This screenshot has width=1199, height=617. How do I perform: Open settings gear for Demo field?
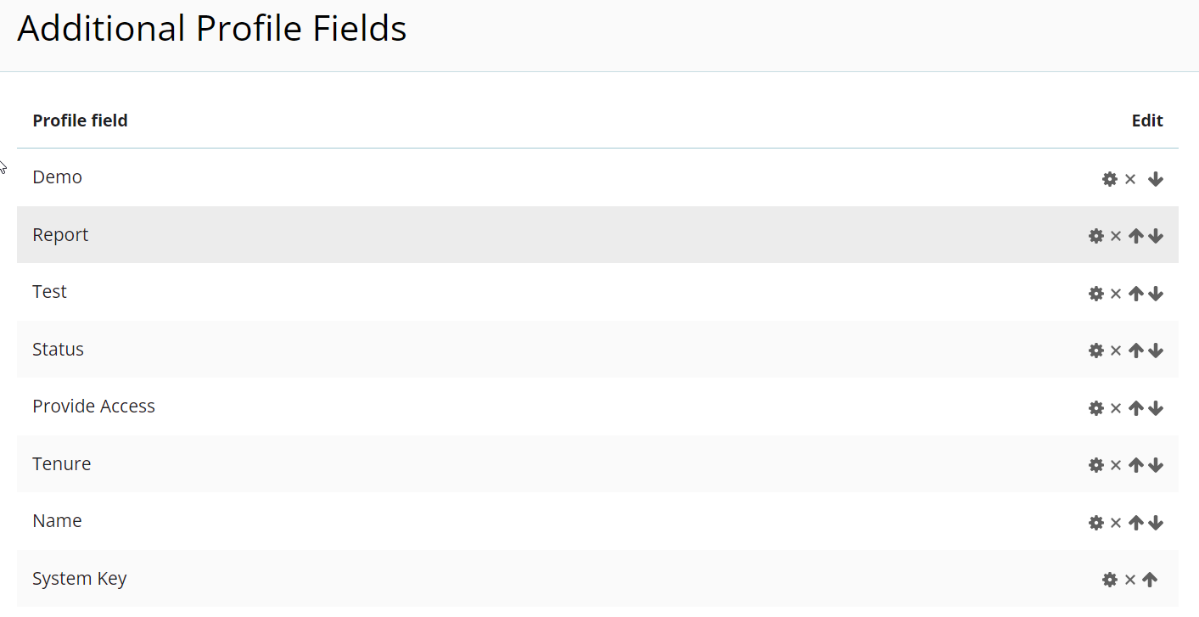(1109, 179)
